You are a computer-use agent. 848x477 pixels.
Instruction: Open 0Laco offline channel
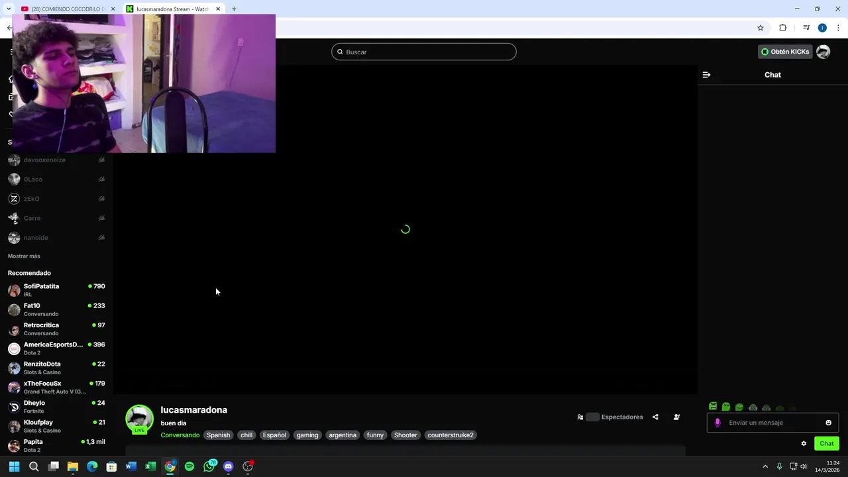click(x=56, y=179)
